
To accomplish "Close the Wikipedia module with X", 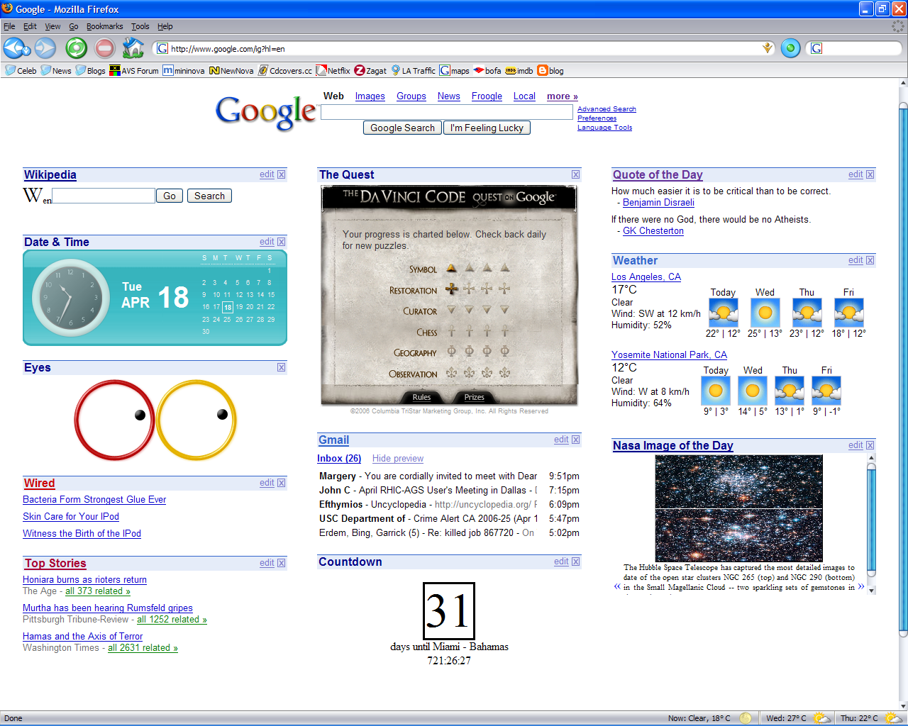I will pyautogui.click(x=282, y=174).
